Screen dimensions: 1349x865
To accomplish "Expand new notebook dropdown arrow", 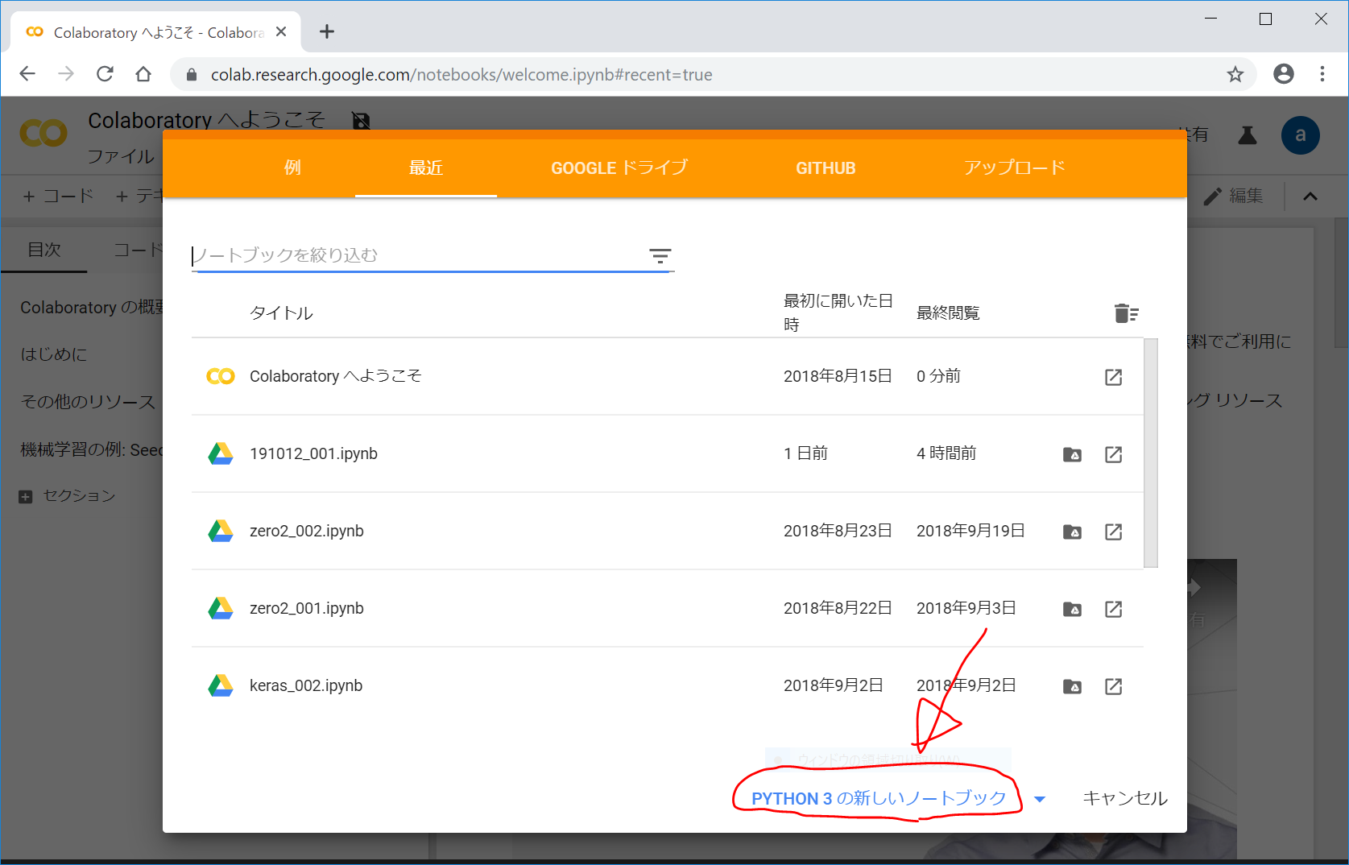I will pyautogui.click(x=1040, y=799).
